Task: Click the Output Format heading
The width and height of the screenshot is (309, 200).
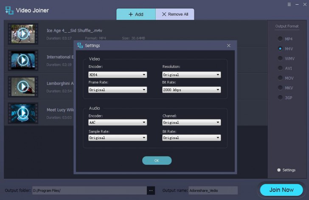Action: 287,26
